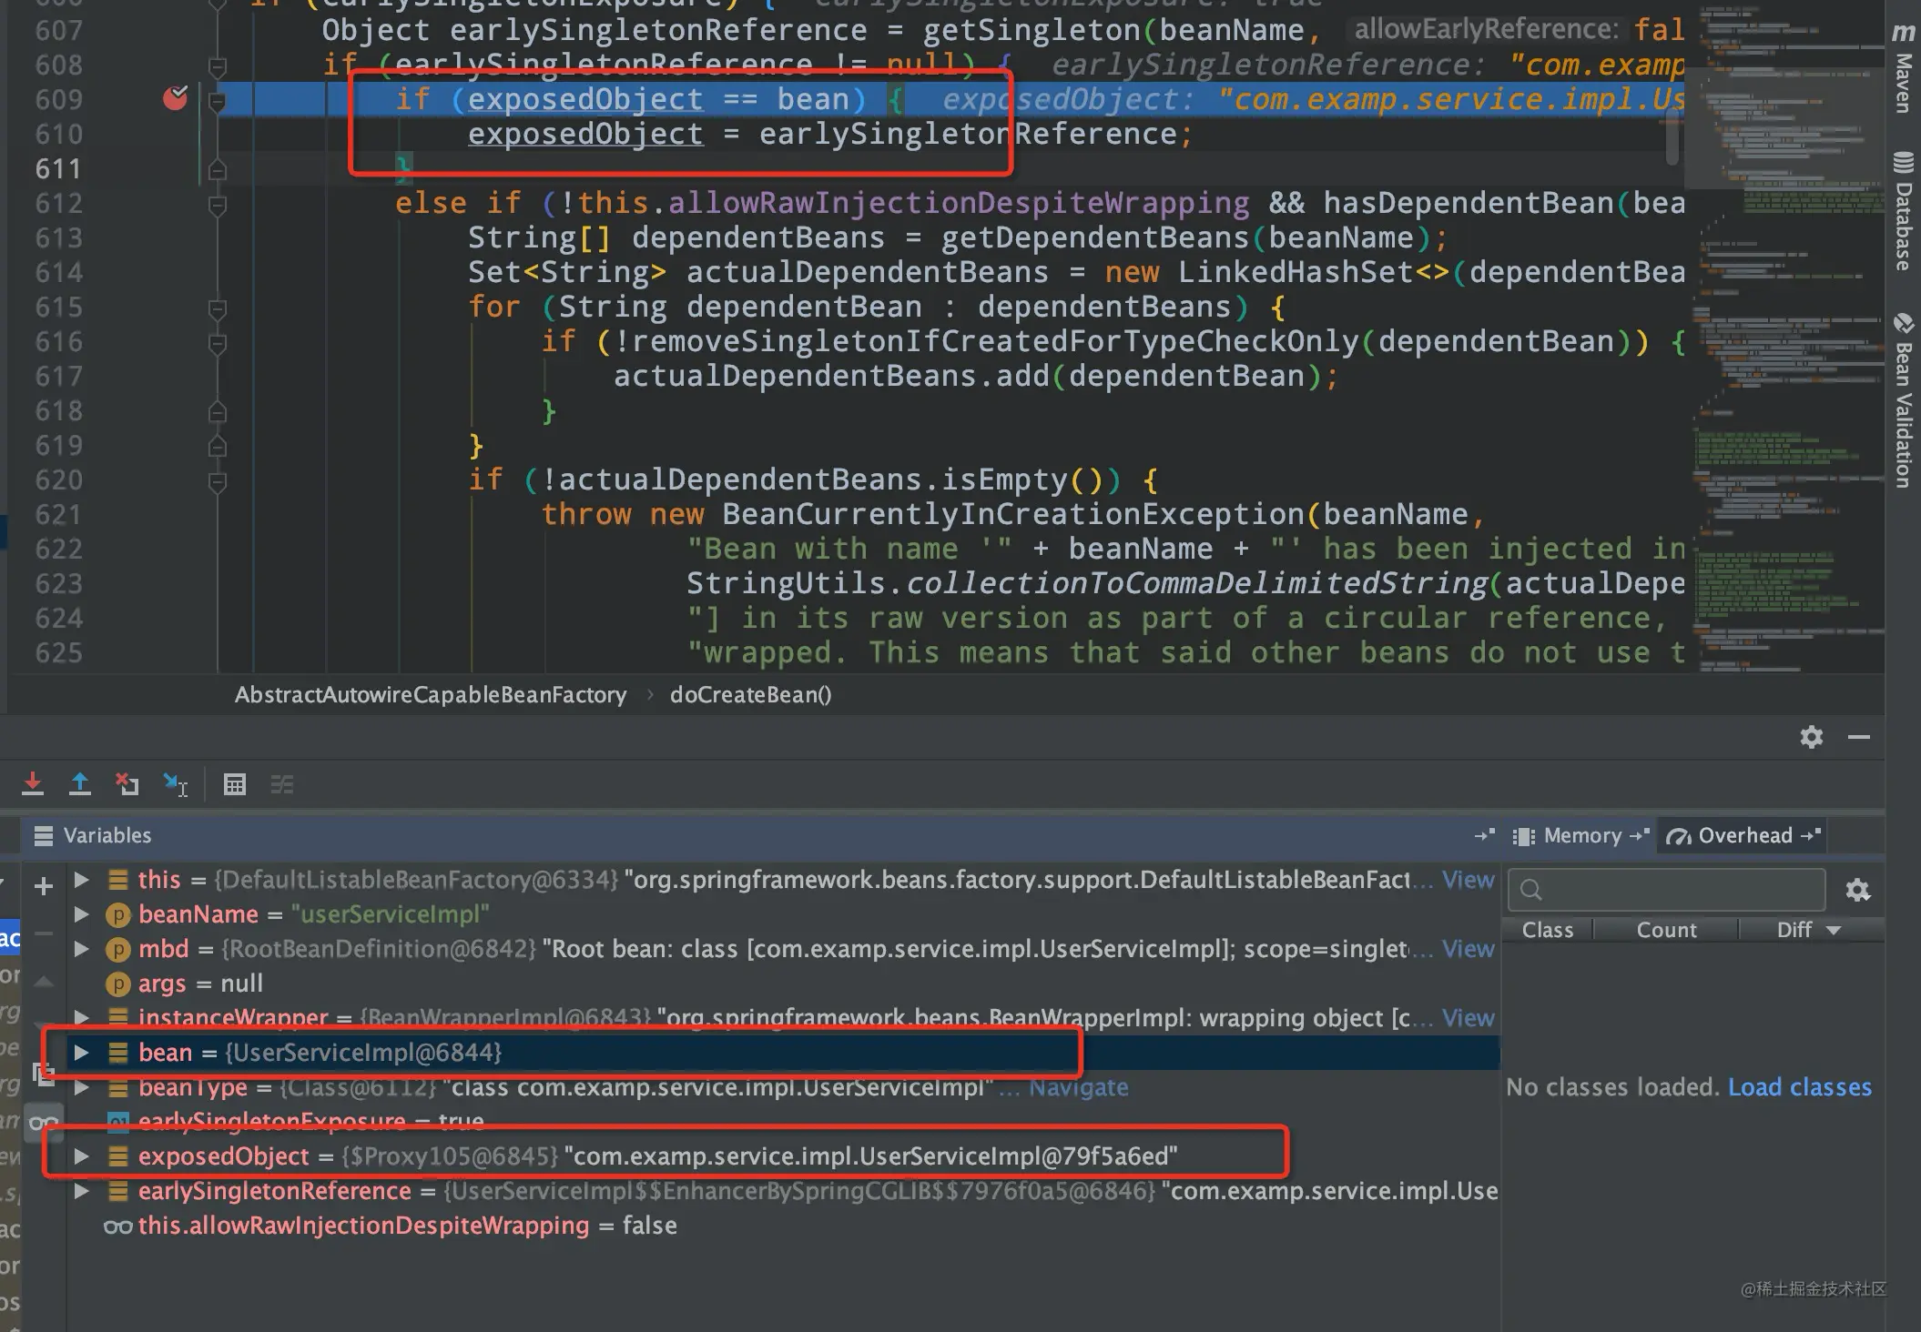Collapse the fold marker at line 608
The image size is (1921, 1332).
[x=218, y=66]
